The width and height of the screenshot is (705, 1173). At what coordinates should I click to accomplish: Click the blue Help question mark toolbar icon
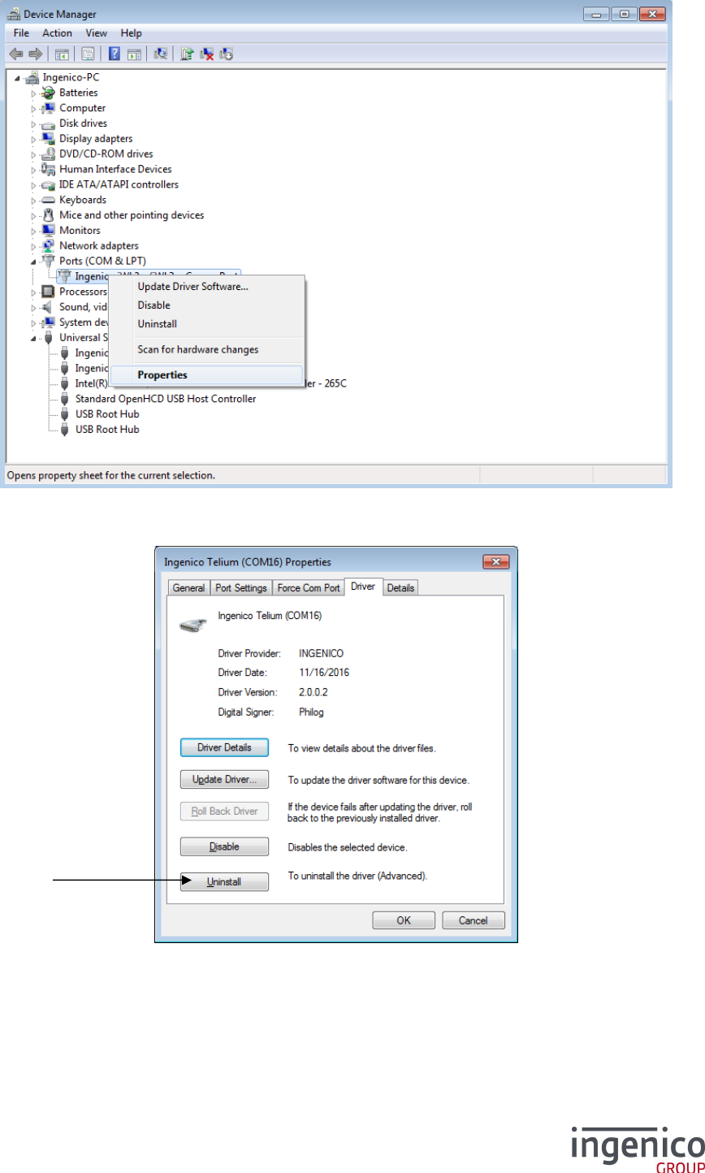tap(115, 54)
